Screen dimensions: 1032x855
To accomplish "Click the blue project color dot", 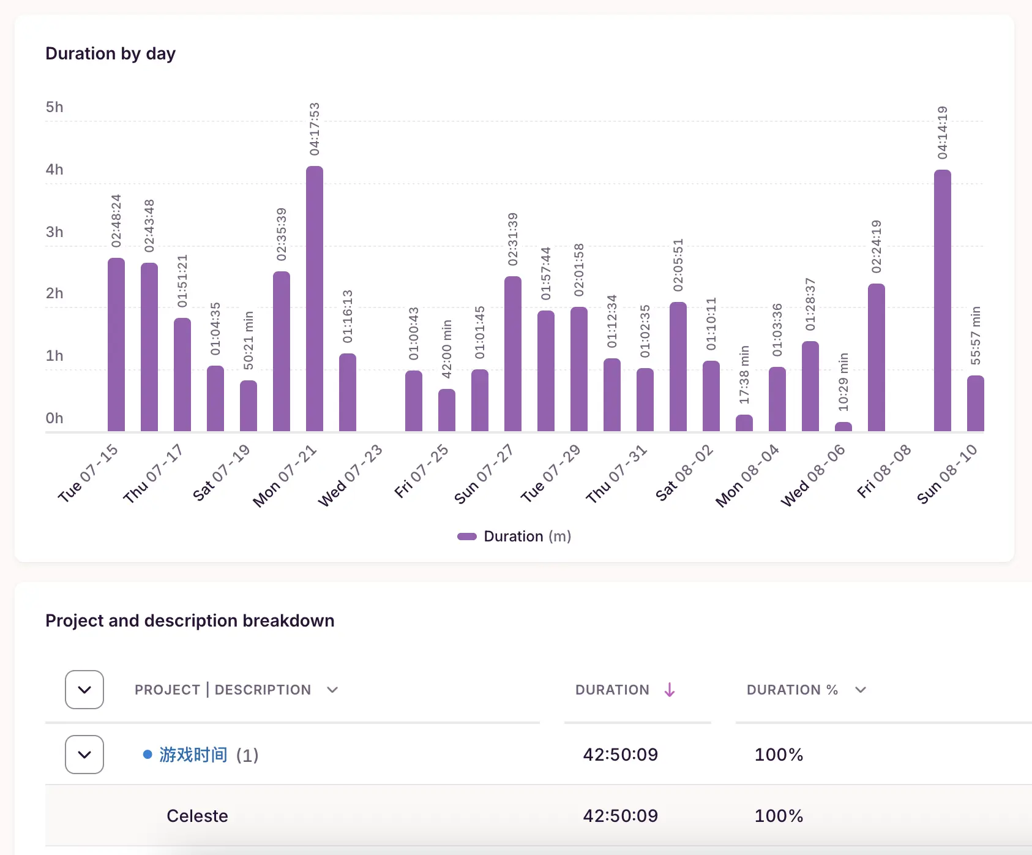I will [x=148, y=755].
